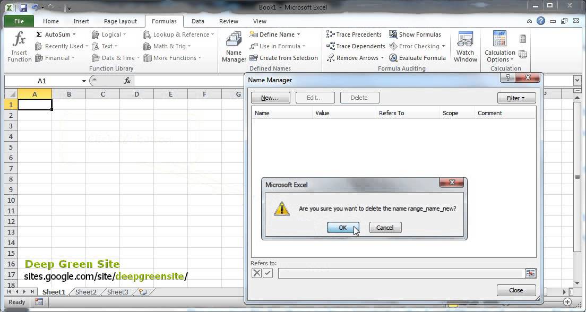Switch to the Review tab

click(229, 21)
